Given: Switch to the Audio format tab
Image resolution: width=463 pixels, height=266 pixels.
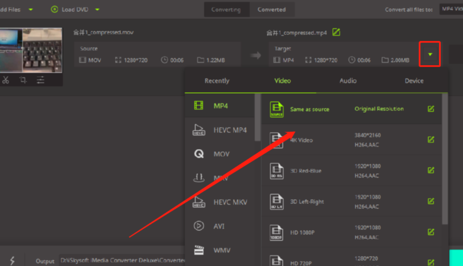Looking at the screenshot, I should pyautogui.click(x=348, y=81).
